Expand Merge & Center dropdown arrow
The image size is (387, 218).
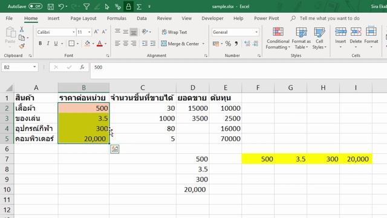pyautogui.click(x=203, y=44)
